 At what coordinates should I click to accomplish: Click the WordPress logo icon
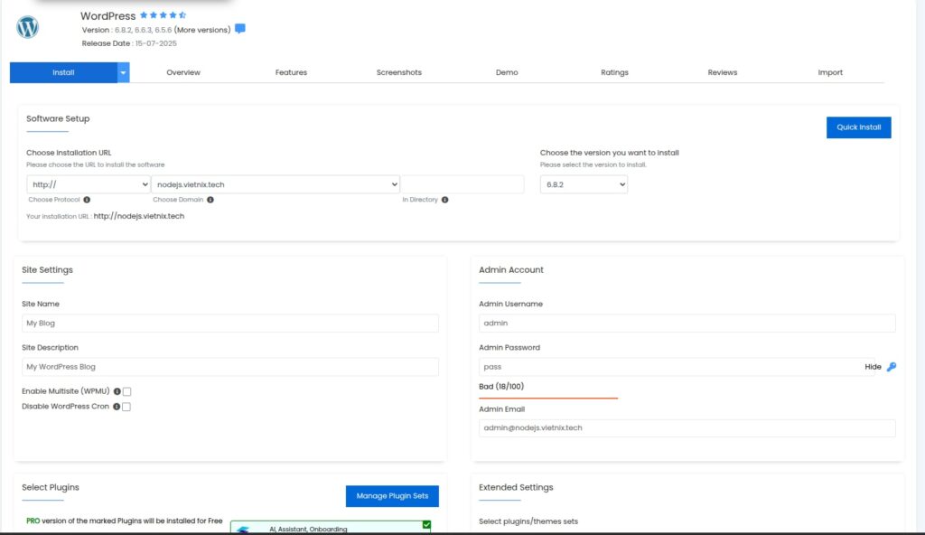pos(28,27)
